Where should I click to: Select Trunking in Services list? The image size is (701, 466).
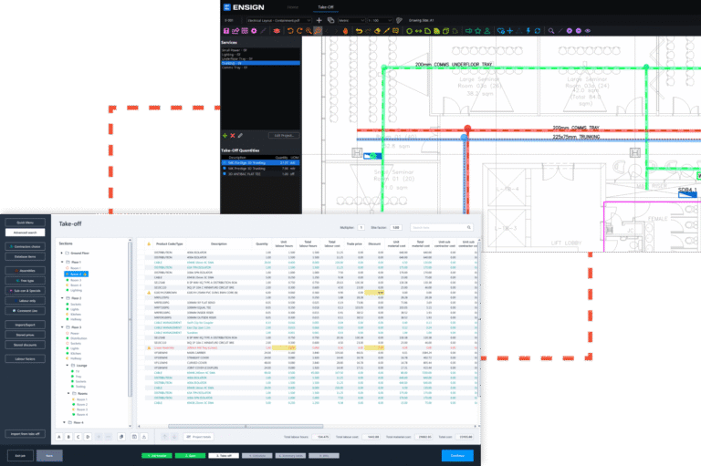click(x=261, y=64)
